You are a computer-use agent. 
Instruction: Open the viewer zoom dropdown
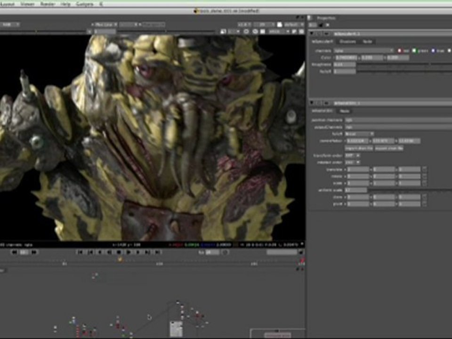pyautogui.click(x=244, y=25)
